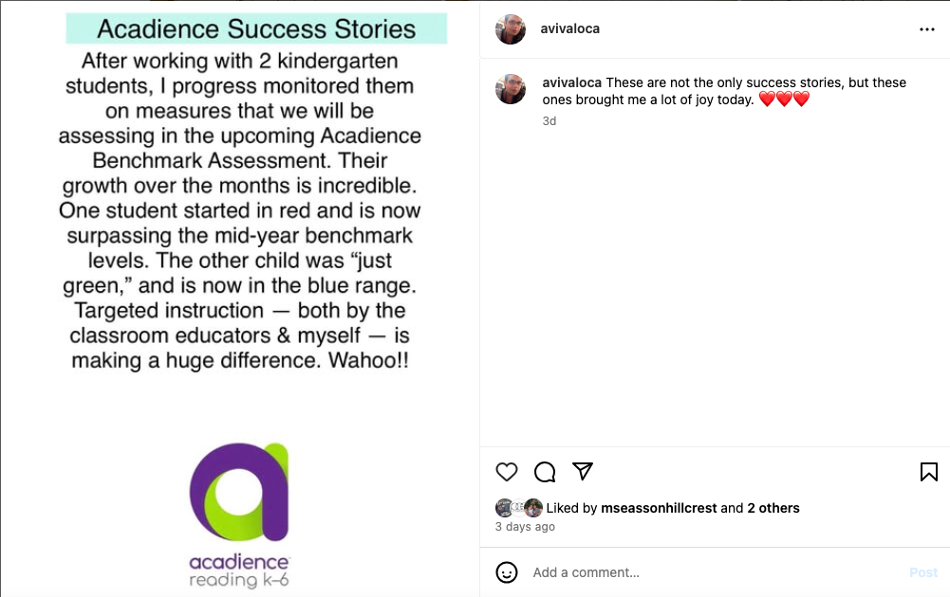Click the teal 'Acadience Success Stories' title banner
950x597 pixels.
(x=256, y=29)
